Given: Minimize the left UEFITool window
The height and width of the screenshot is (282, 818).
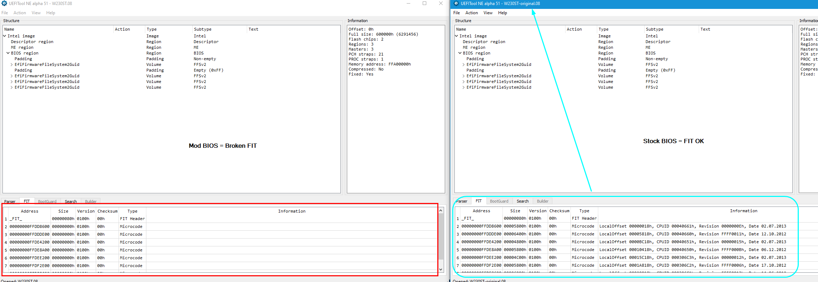Looking at the screenshot, I should click(x=408, y=3).
